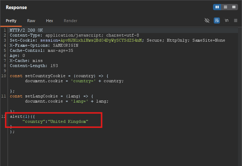Viewport: 242px width, 166px height.
Task: Toggle line wrap in response viewer
Action: (217, 20)
